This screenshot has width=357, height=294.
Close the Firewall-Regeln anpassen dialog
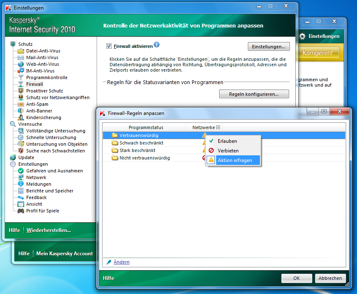coord(340,111)
